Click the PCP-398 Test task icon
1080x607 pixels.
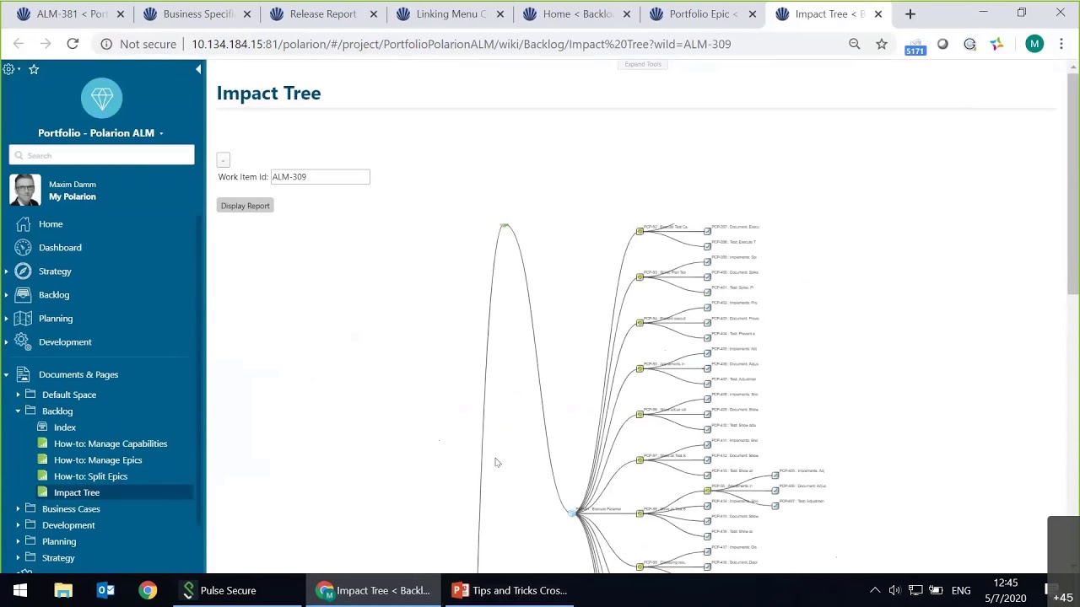coord(707,246)
